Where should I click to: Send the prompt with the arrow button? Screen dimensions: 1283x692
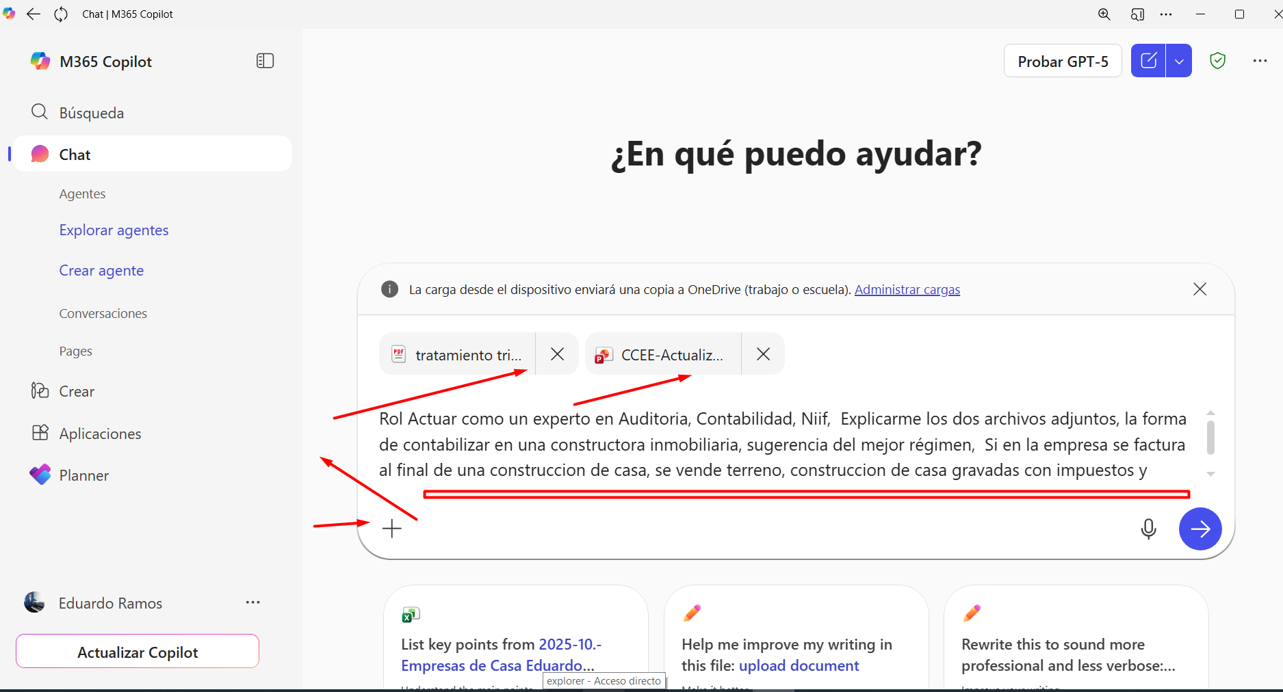[x=1200, y=529]
